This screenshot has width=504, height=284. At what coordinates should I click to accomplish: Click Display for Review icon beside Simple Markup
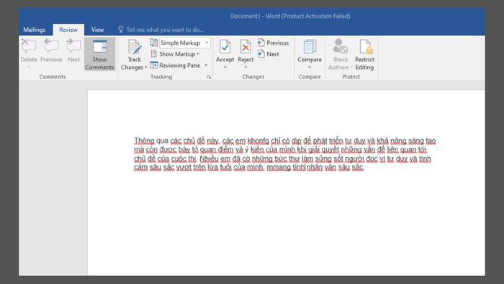coord(154,43)
